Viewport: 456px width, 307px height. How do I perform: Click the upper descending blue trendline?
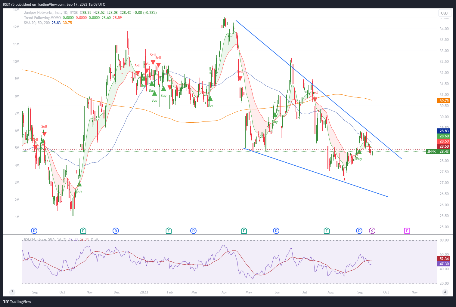pyautogui.click(x=319, y=90)
